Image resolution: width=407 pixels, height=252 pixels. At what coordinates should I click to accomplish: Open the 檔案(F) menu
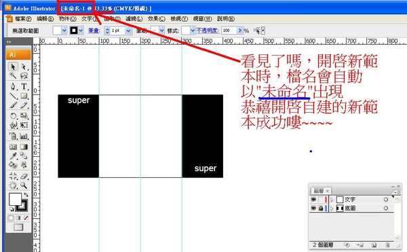(23, 19)
